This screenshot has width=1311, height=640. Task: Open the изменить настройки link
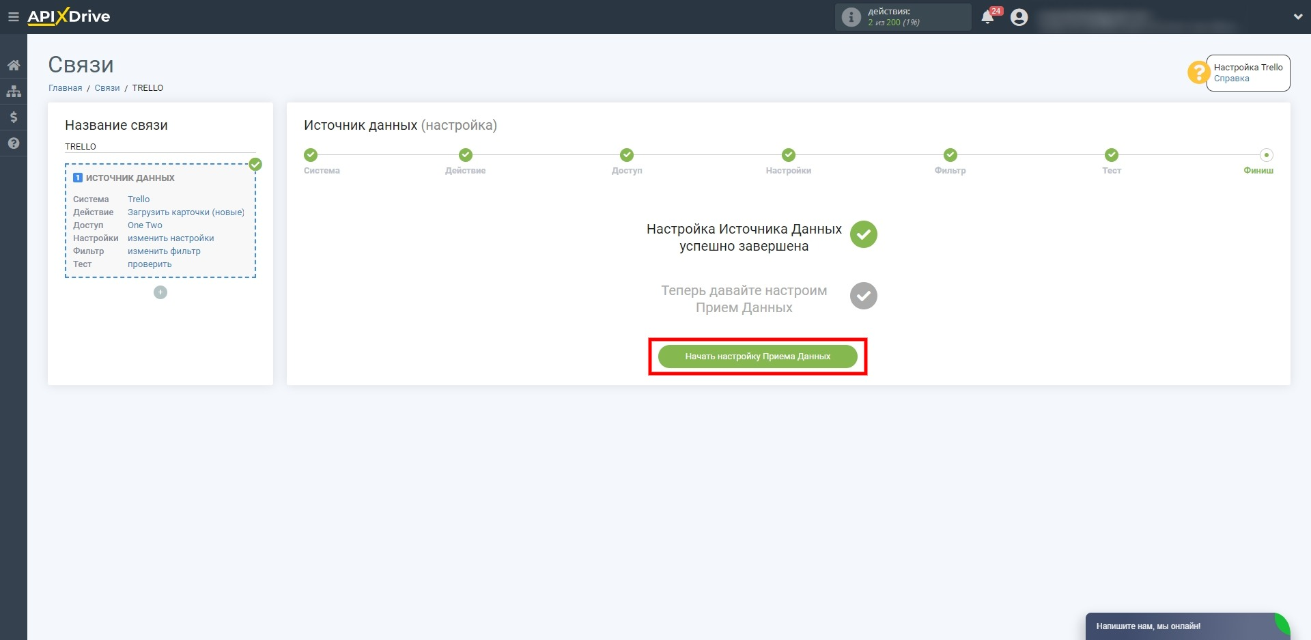[171, 238]
